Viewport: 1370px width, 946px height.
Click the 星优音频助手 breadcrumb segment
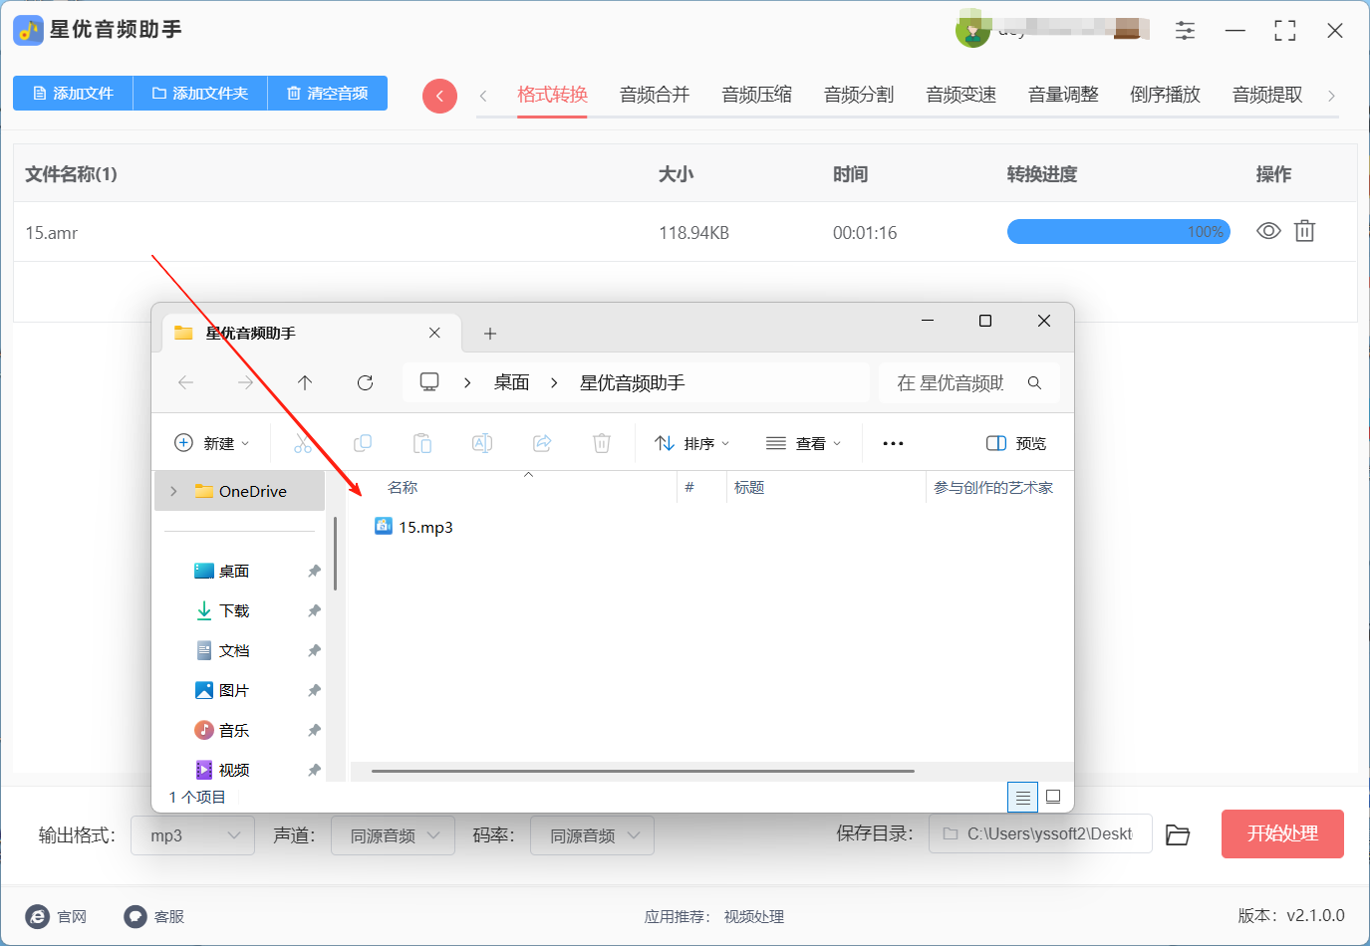tap(632, 382)
